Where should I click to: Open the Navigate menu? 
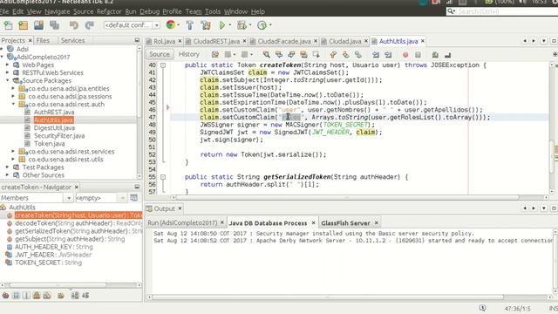click(58, 11)
